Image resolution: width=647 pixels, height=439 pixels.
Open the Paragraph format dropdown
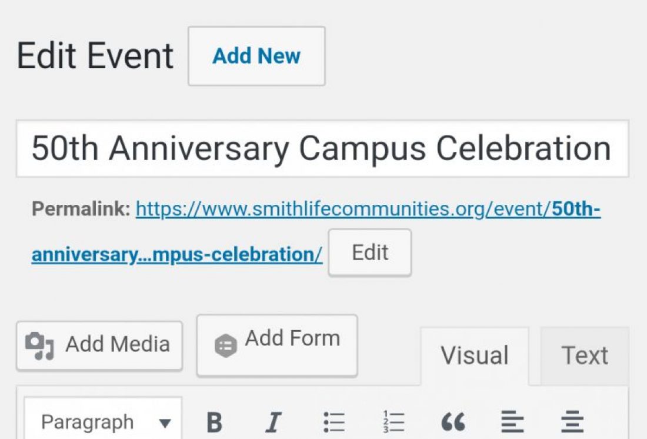click(x=88, y=422)
